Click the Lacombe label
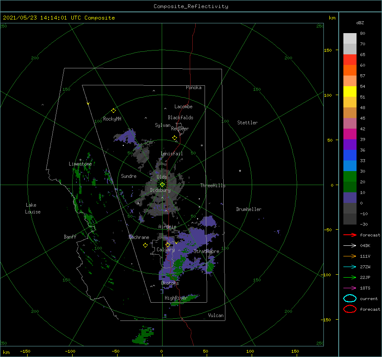Image resolution: width=382 pixels, height=357 pixels. click(x=183, y=107)
